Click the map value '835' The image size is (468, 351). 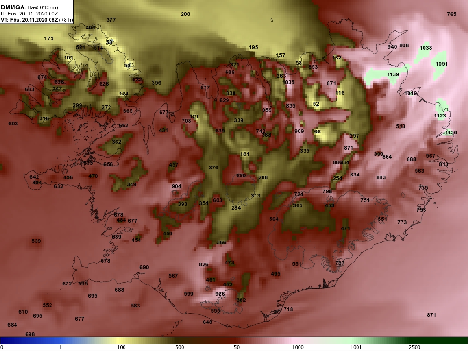pos(291,106)
